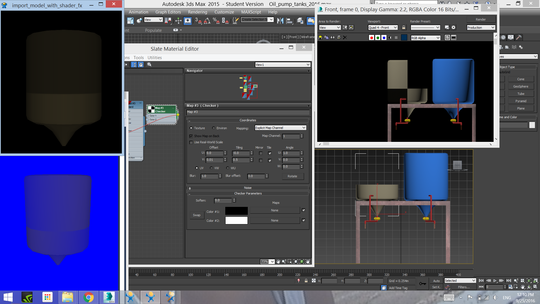Image resolution: width=540 pixels, height=304 pixels.
Task: Toggle the Percent Snap icon
Action: (x=216, y=20)
